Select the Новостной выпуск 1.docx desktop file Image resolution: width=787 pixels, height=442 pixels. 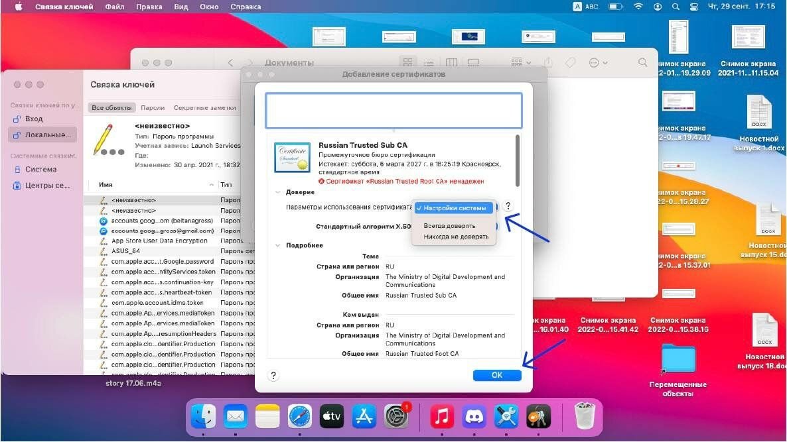pos(759,124)
